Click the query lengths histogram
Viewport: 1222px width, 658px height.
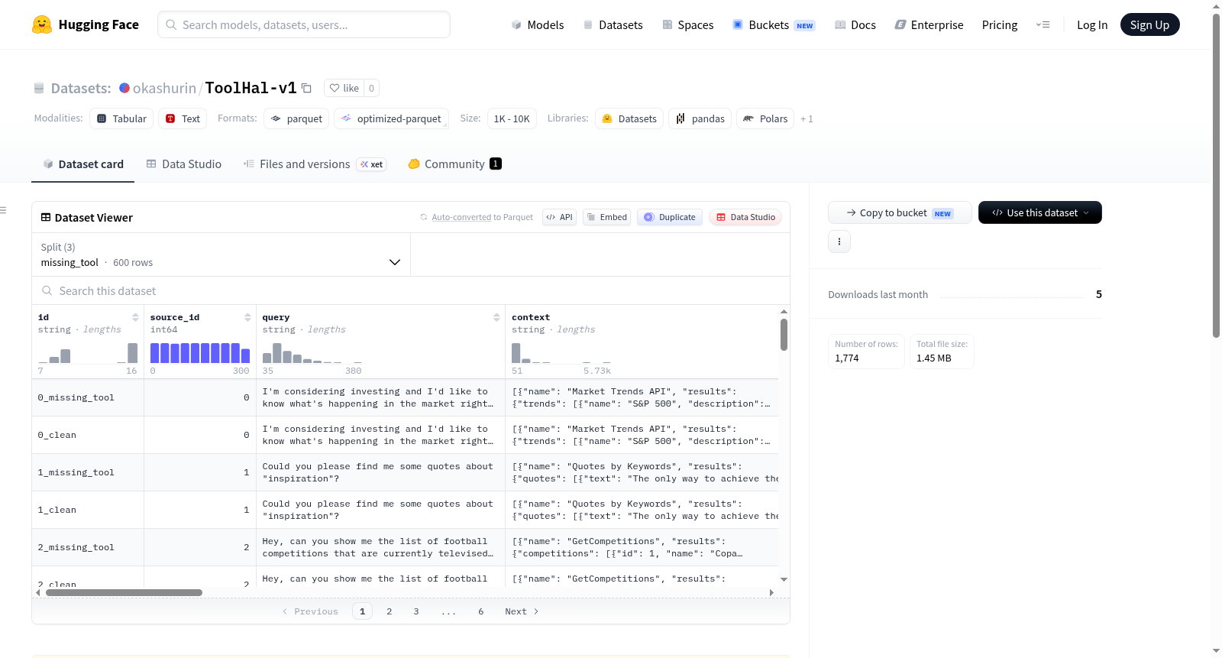coord(312,352)
